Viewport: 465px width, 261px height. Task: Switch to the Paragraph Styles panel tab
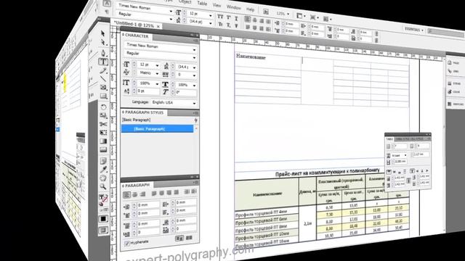tap(144, 112)
